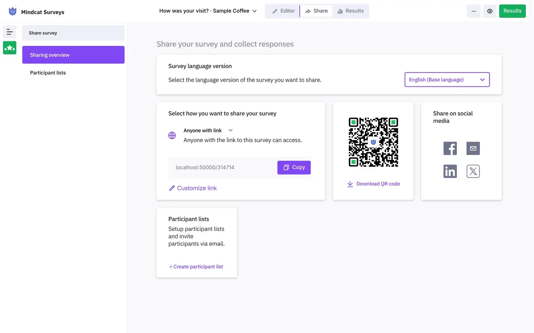Select Sharing overview in sidebar
This screenshot has height=333, width=534.
(x=73, y=55)
